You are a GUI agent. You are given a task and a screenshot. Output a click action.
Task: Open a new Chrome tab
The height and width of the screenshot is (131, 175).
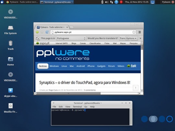pos(72,27)
